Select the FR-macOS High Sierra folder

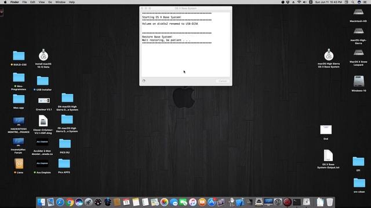pyautogui.click(x=67, y=120)
